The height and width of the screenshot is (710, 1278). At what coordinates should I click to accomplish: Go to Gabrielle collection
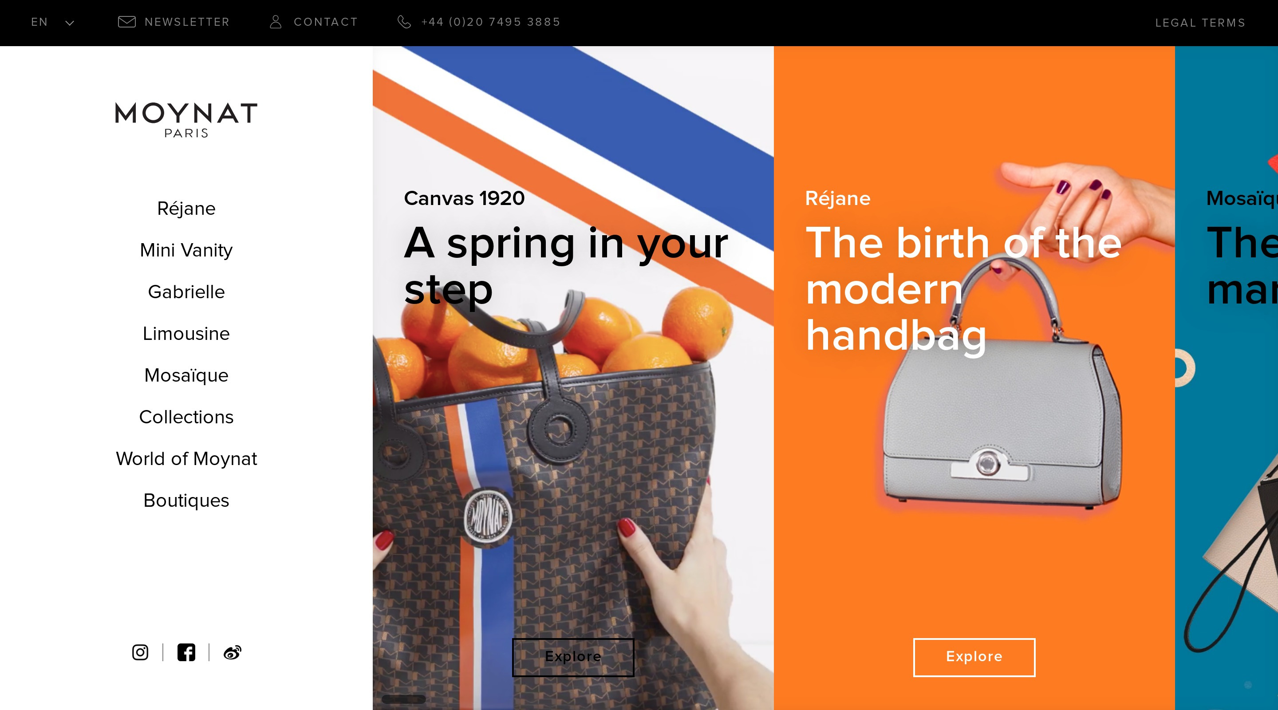tap(186, 292)
